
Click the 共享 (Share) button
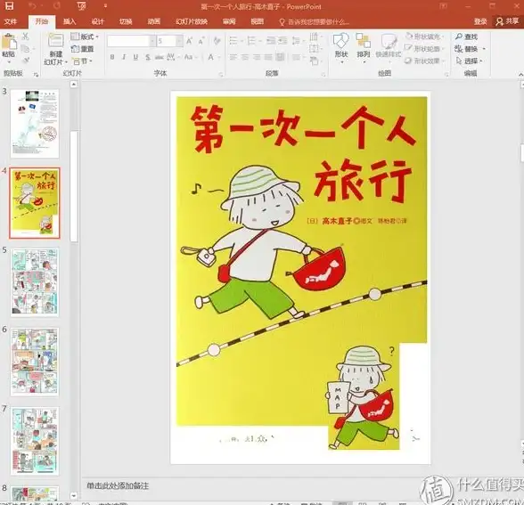(507, 21)
